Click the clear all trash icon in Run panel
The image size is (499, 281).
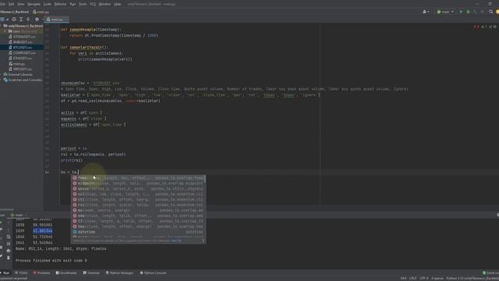(9, 258)
